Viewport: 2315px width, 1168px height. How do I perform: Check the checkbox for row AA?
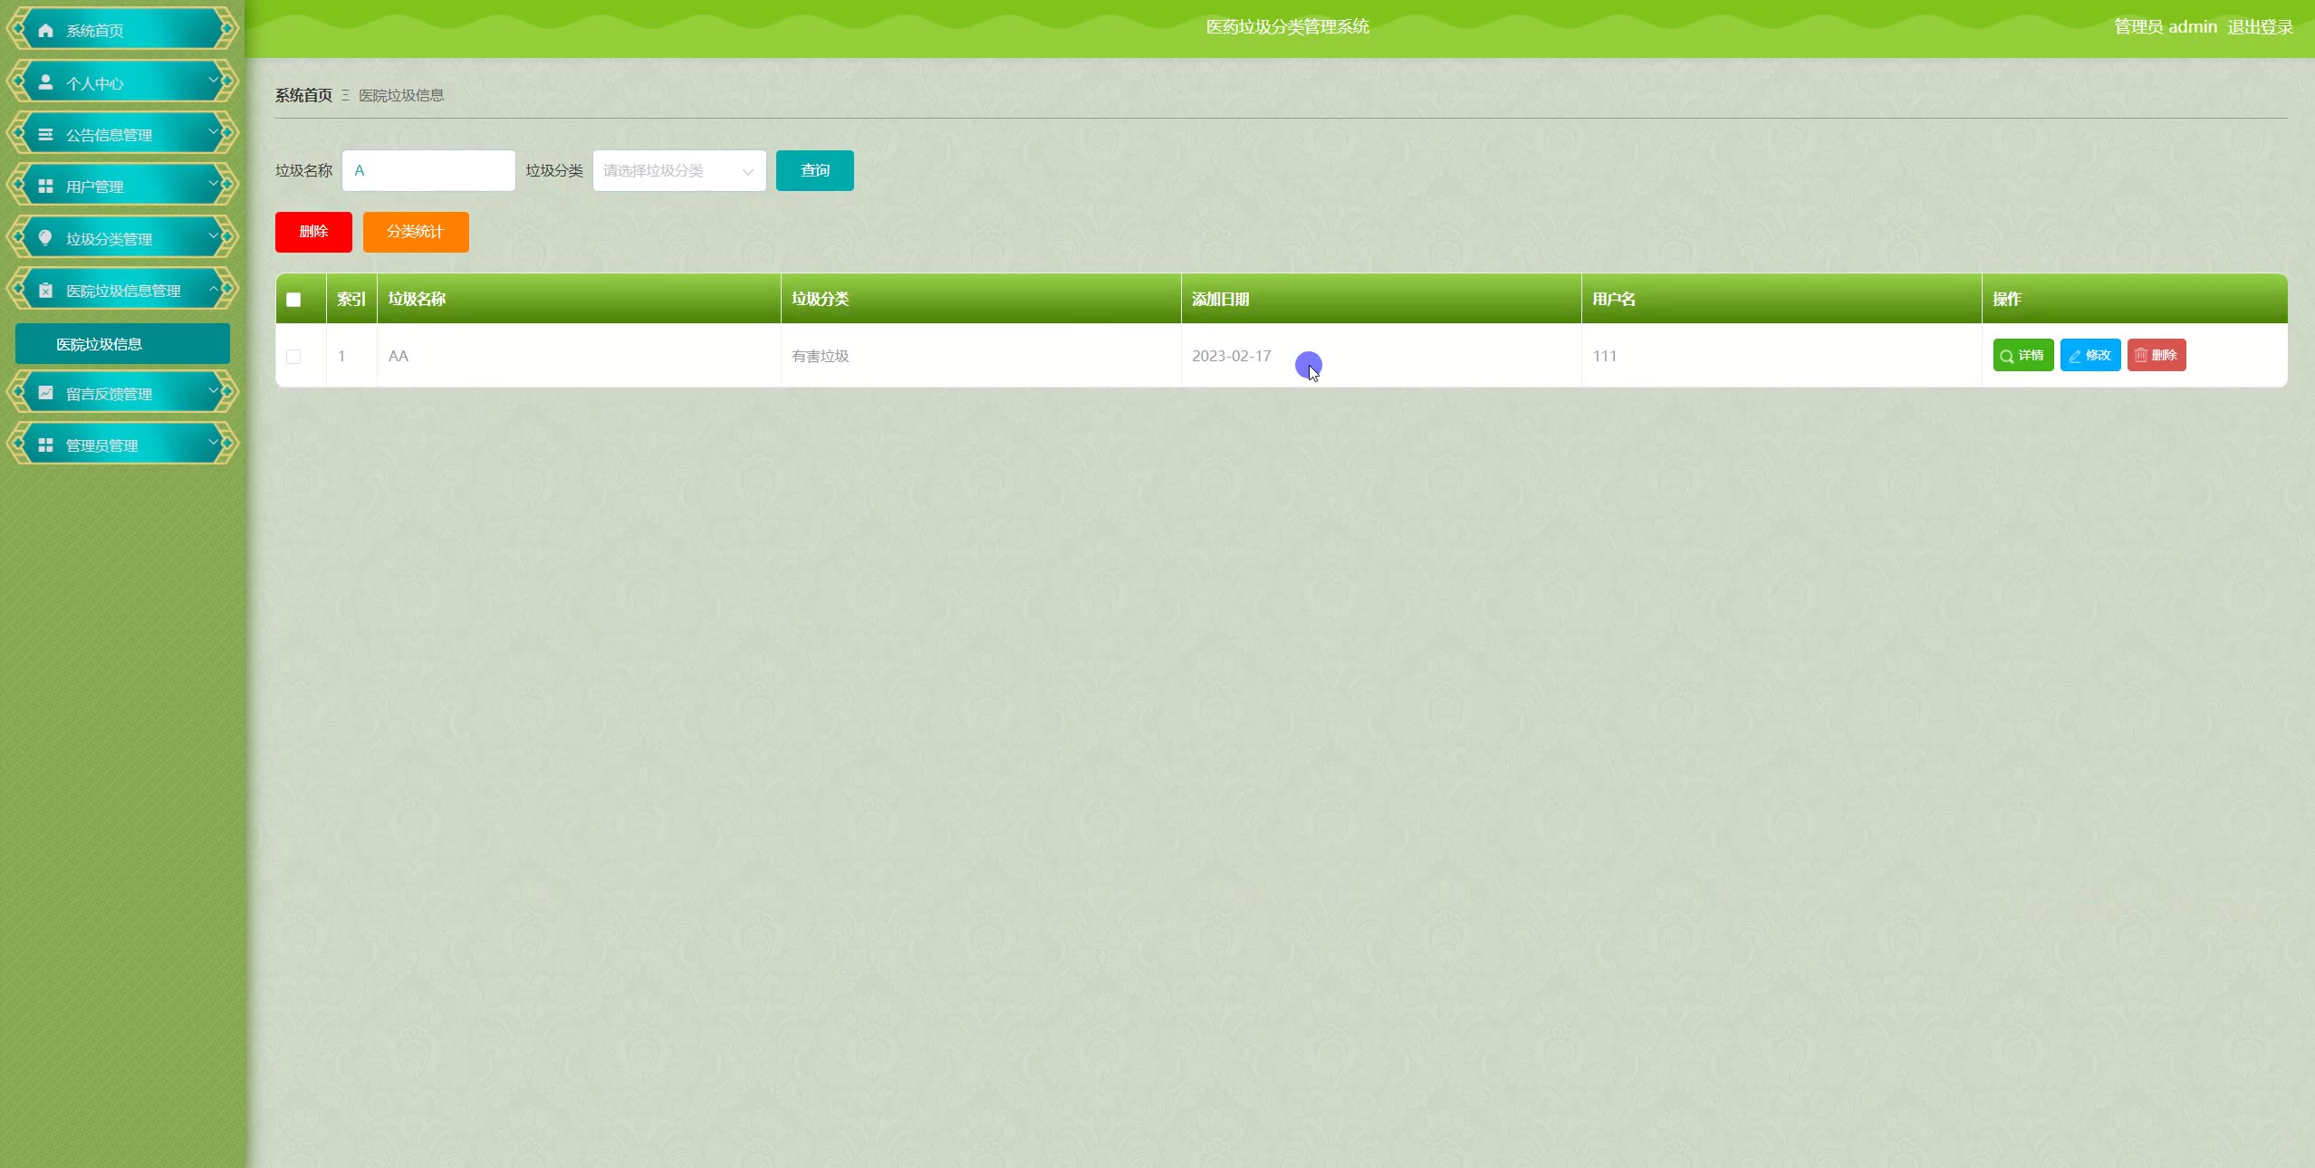pyautogui.click(x=293, y=357)
